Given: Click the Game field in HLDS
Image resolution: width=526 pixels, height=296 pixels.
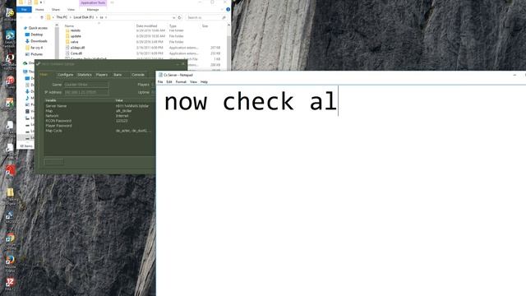Looking at the screenshot, I should click(x=86, y=85).
